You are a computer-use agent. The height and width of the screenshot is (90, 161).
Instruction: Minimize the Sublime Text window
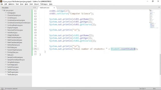click(147, 1)
